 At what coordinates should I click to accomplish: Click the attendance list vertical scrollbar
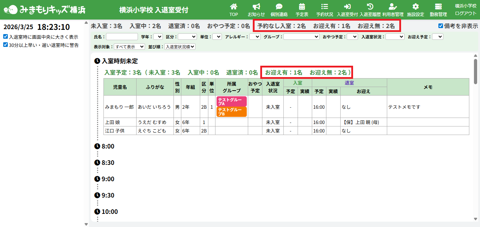475,71
